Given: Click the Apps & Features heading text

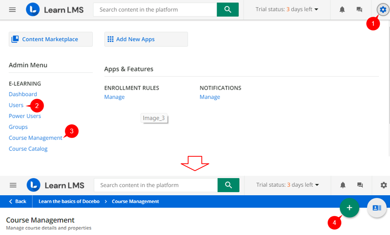Looking at the screenshot, I should (x=128, y=69).
